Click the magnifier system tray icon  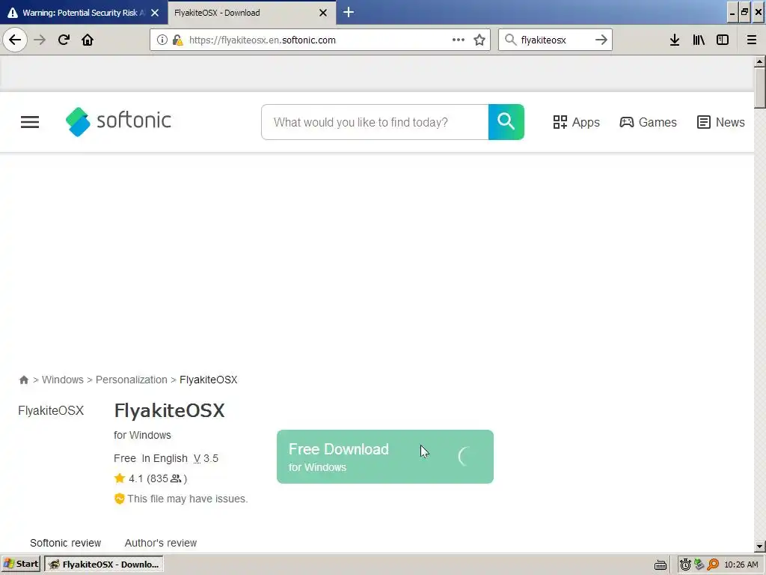(713, 565)
